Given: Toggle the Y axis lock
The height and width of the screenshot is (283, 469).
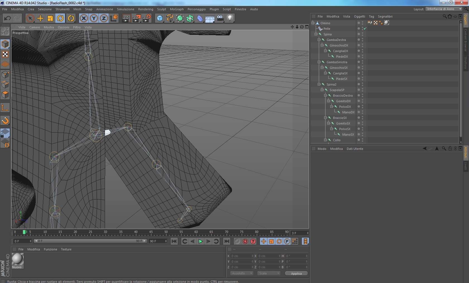Looking at the screenshot, I should click(x=94, y=18).
